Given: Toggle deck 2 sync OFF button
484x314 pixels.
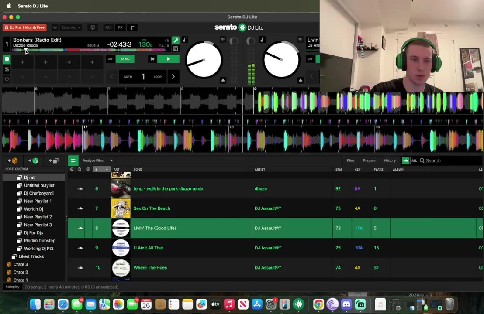Looking at the screenshot, I should click(x=310, y=59).
